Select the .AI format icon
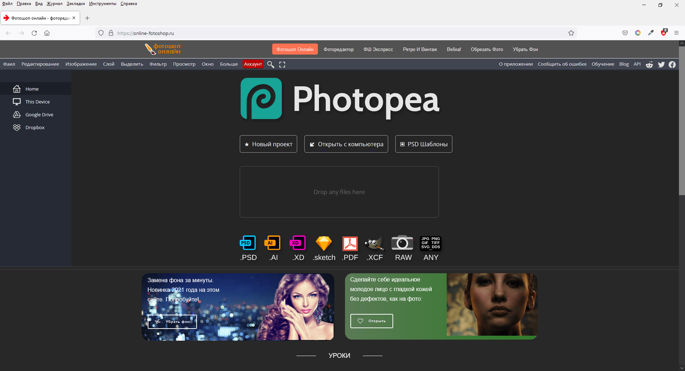Screen dimensions: 685x371 272,243
